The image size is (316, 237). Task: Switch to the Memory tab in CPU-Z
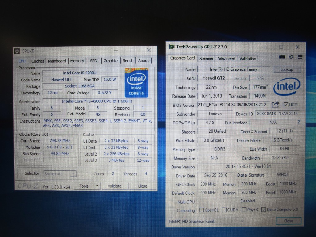(77, 61)
